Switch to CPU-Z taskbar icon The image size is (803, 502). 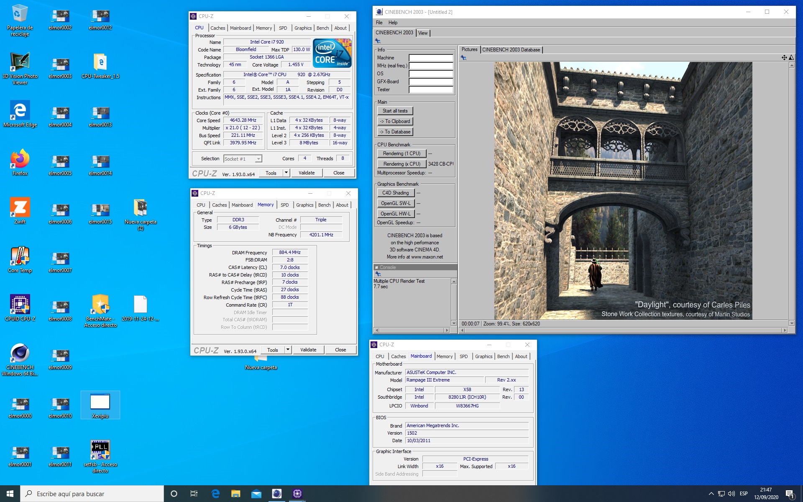coord(297,494)
